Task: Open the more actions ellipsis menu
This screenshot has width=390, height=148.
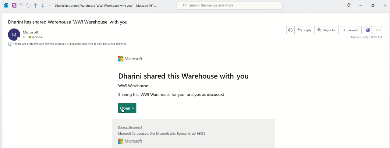Action: pyautogui.click(x=378, y=30)
